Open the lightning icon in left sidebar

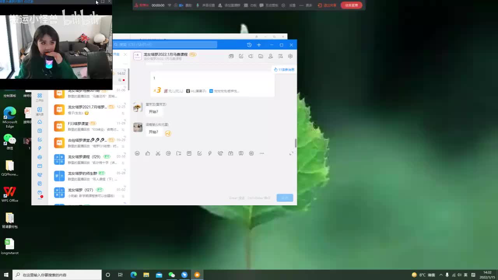pyautogui.click(x=40, y=148)
